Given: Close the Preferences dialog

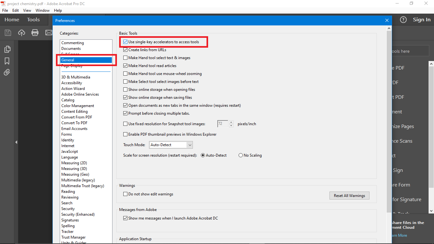Looking at the screenshot, I should pyautogui.click(x=387, y=20).
